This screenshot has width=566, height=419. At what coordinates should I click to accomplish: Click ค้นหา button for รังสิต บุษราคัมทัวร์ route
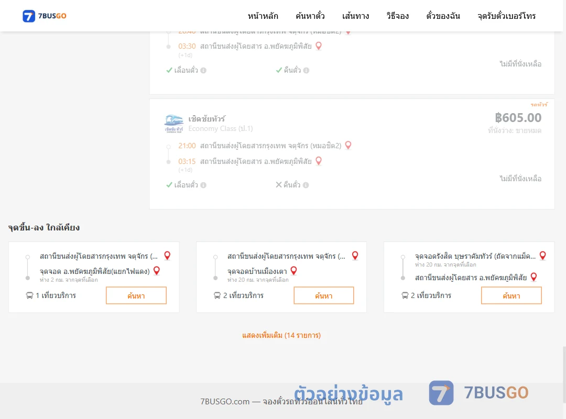511,295
